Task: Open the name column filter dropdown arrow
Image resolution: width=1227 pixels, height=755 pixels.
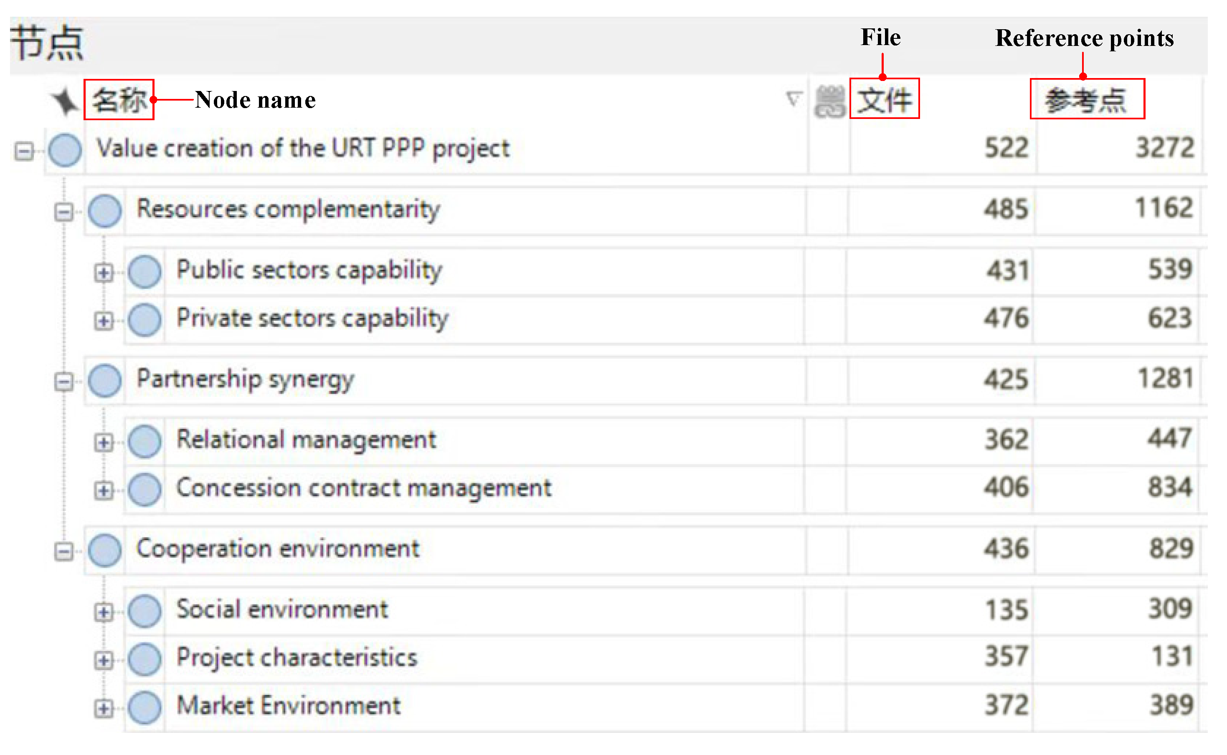Action: click(793, 98)
